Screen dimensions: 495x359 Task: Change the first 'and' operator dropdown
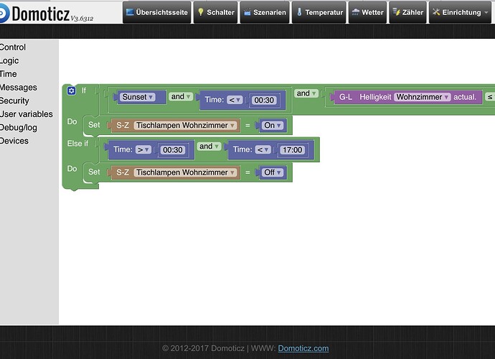click(x=181, y=96)
